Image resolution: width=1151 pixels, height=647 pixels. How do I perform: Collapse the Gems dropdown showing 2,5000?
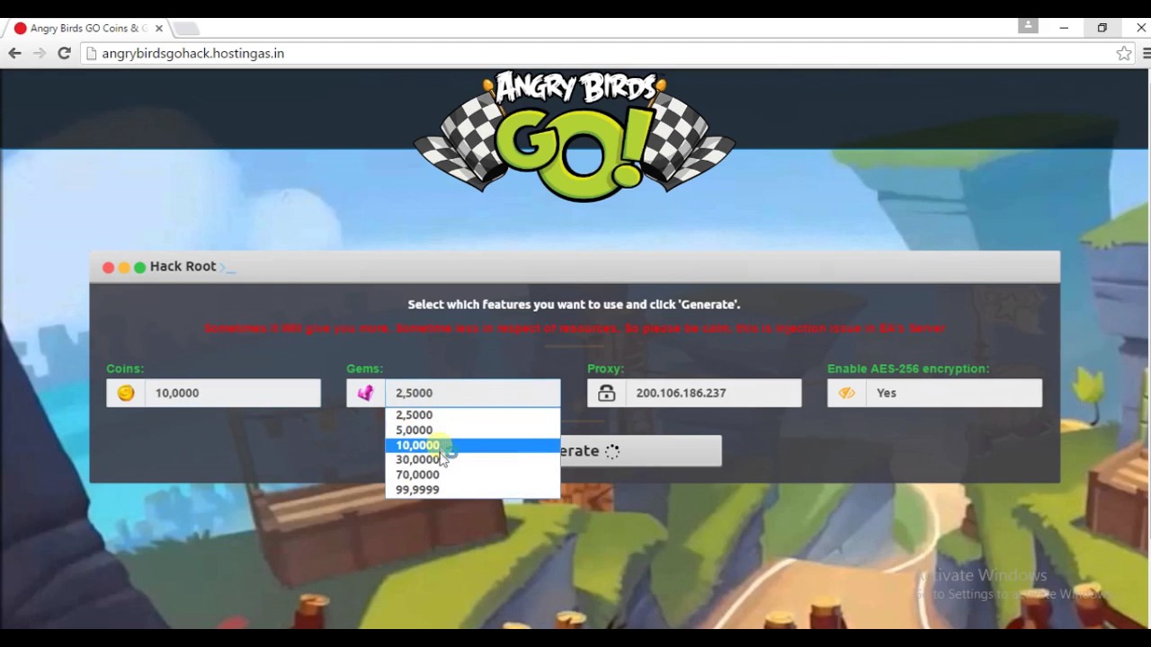[x=473, y=393]
